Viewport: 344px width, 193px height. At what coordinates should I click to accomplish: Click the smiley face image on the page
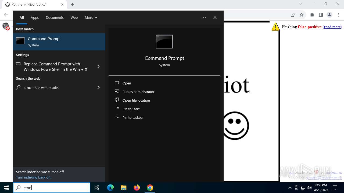click(236, 126)
